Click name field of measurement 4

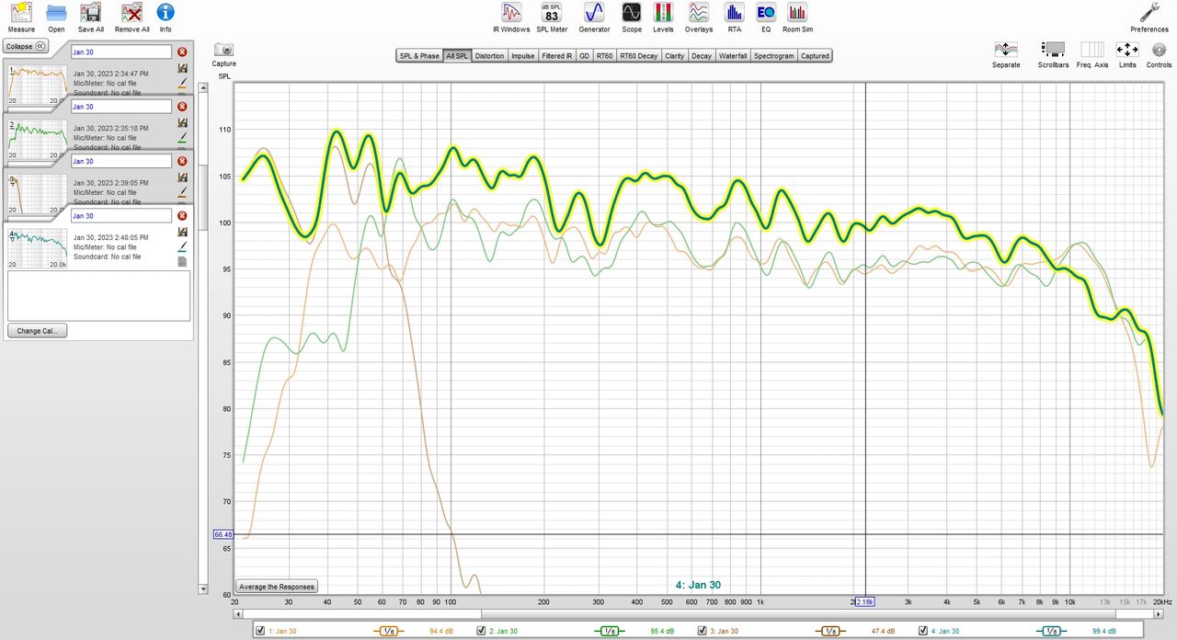pos(121,215)
